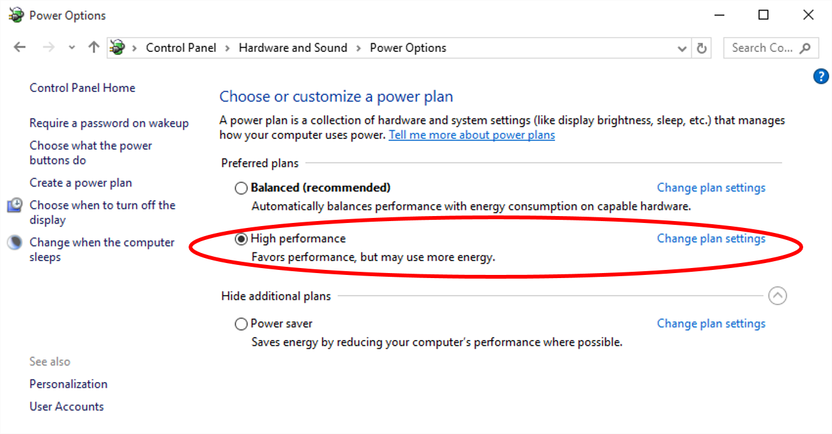Open the recent locations dropdown arrow
Viewport: 832px width, 434px height.
[71, 48]
